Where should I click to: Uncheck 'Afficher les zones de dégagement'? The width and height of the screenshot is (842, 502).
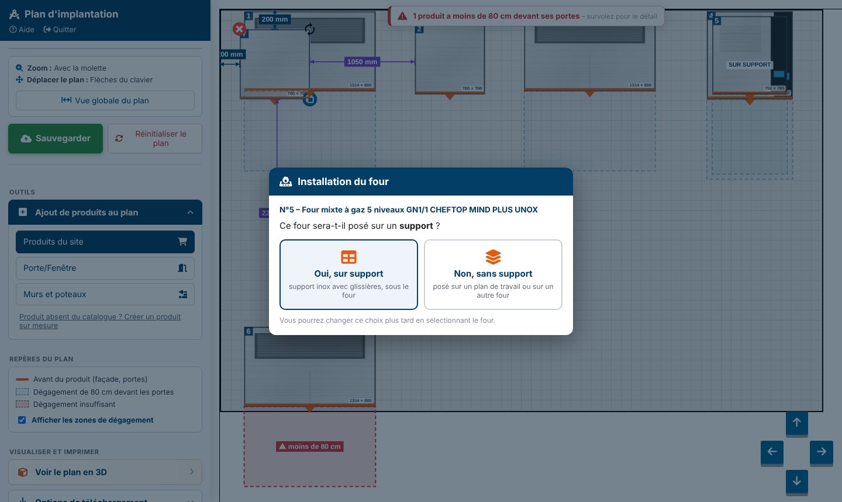22,420
